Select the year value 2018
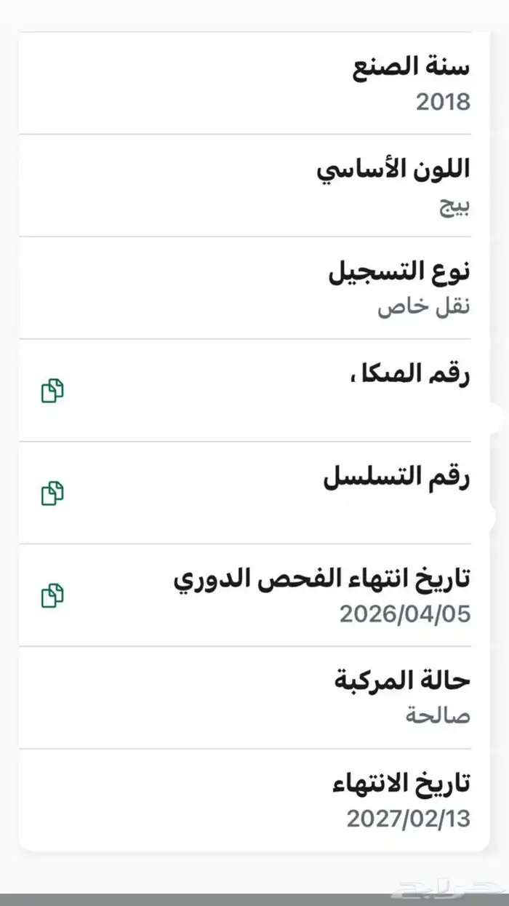The width and height of the screenshot is (509, 906). point(444,103)
